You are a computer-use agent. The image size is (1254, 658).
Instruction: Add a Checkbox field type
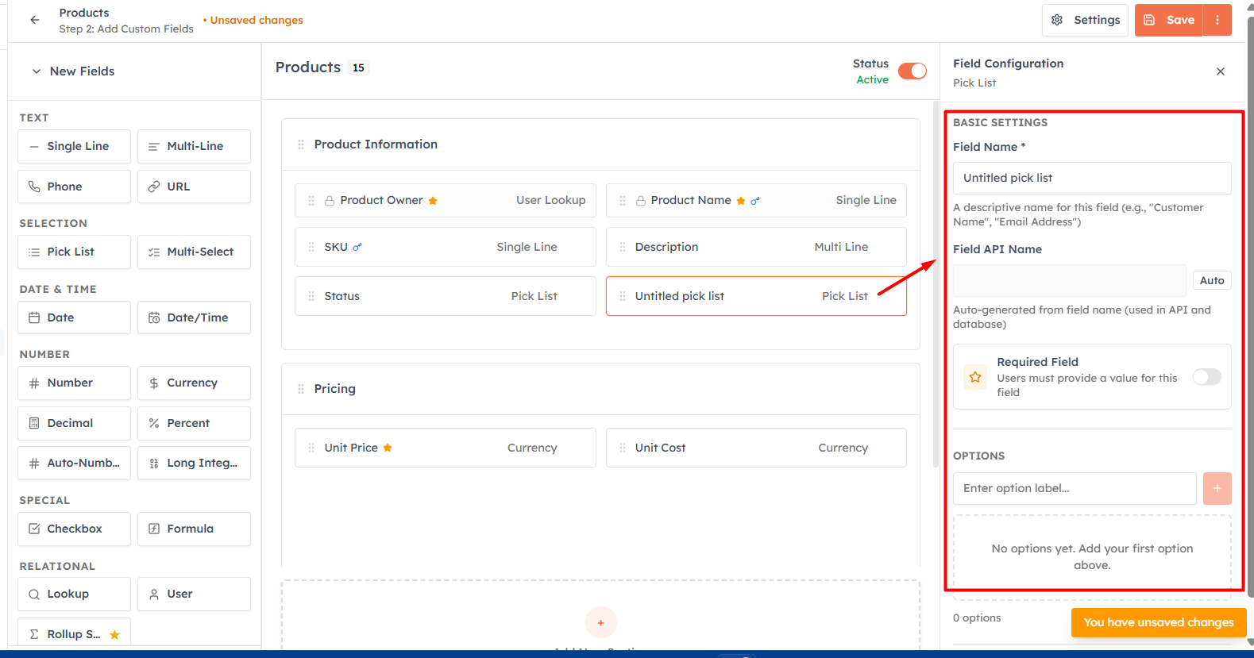click(x=74, y=529)
